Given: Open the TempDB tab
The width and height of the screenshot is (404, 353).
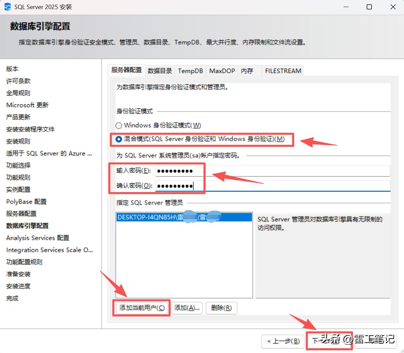Looking at the screenshot, I should [190, 71].
